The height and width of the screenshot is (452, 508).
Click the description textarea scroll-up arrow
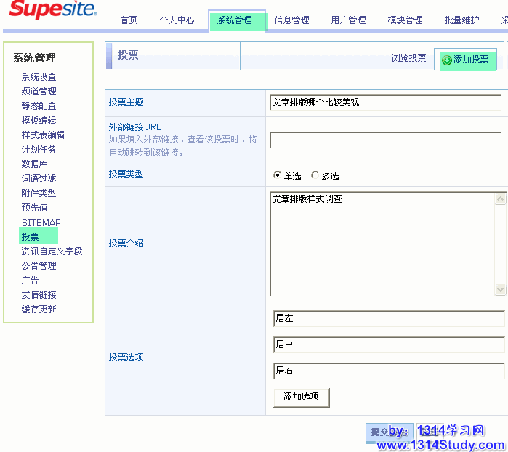pos(500,199)
